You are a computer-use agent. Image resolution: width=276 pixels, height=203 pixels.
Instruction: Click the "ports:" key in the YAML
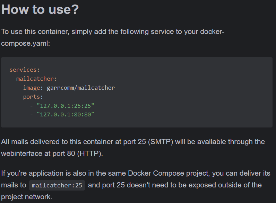pos(33,97)
